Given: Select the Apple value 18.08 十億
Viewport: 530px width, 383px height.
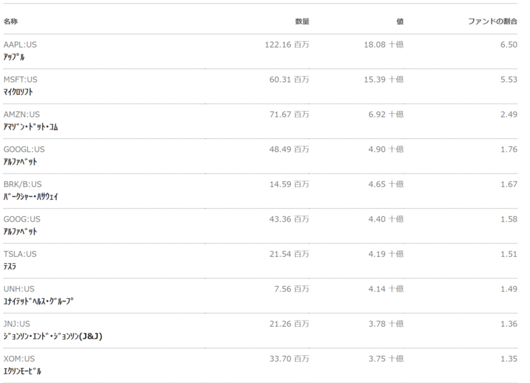Looking at the screenshot, I should tap(384, 45).
